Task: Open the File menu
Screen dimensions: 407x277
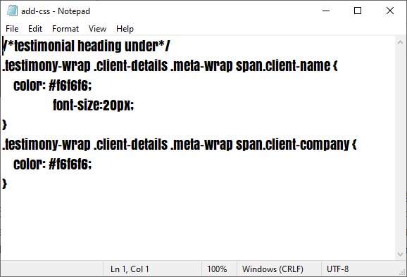Action: 12,29
